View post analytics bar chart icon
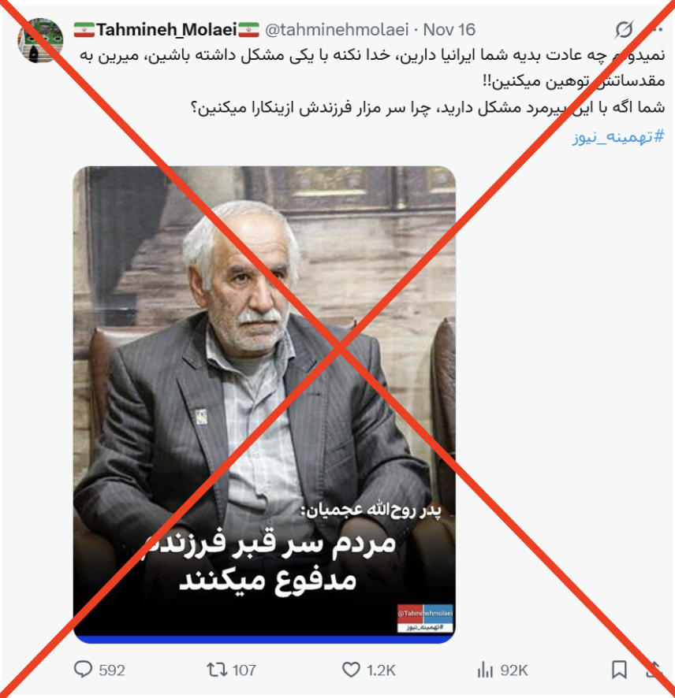 click(x=485, y=670)
